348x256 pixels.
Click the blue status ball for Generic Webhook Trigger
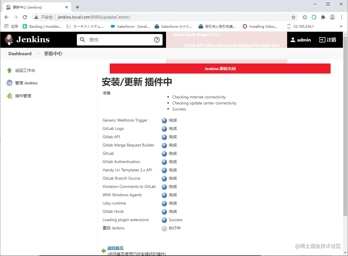tap(164, 120)
